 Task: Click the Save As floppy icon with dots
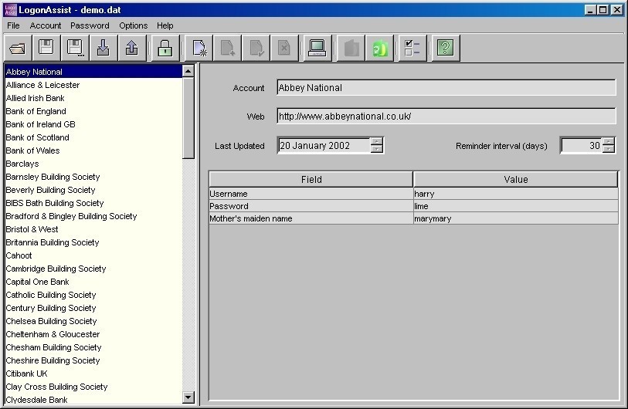coord(75,48)
